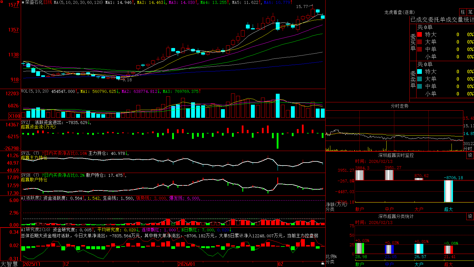Click the 超赢资金流(万元) label
This screenshot has width=474, height=267.
click(x=38, y=127)
